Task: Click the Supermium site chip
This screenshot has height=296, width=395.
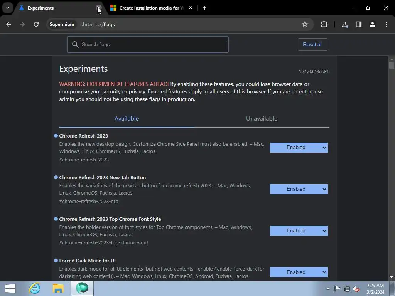Action: [62, 24]
